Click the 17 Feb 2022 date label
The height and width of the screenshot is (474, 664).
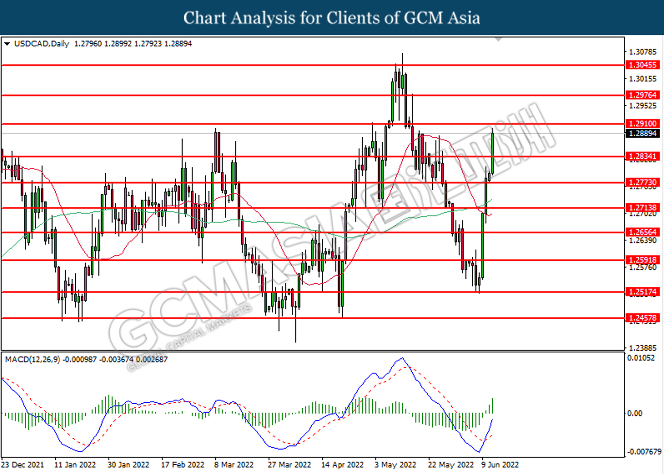pyautogui.click(x=182, y=465)
